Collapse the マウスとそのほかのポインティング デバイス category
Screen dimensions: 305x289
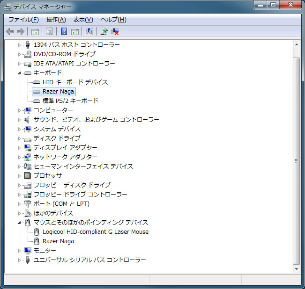tap(19, 223)
